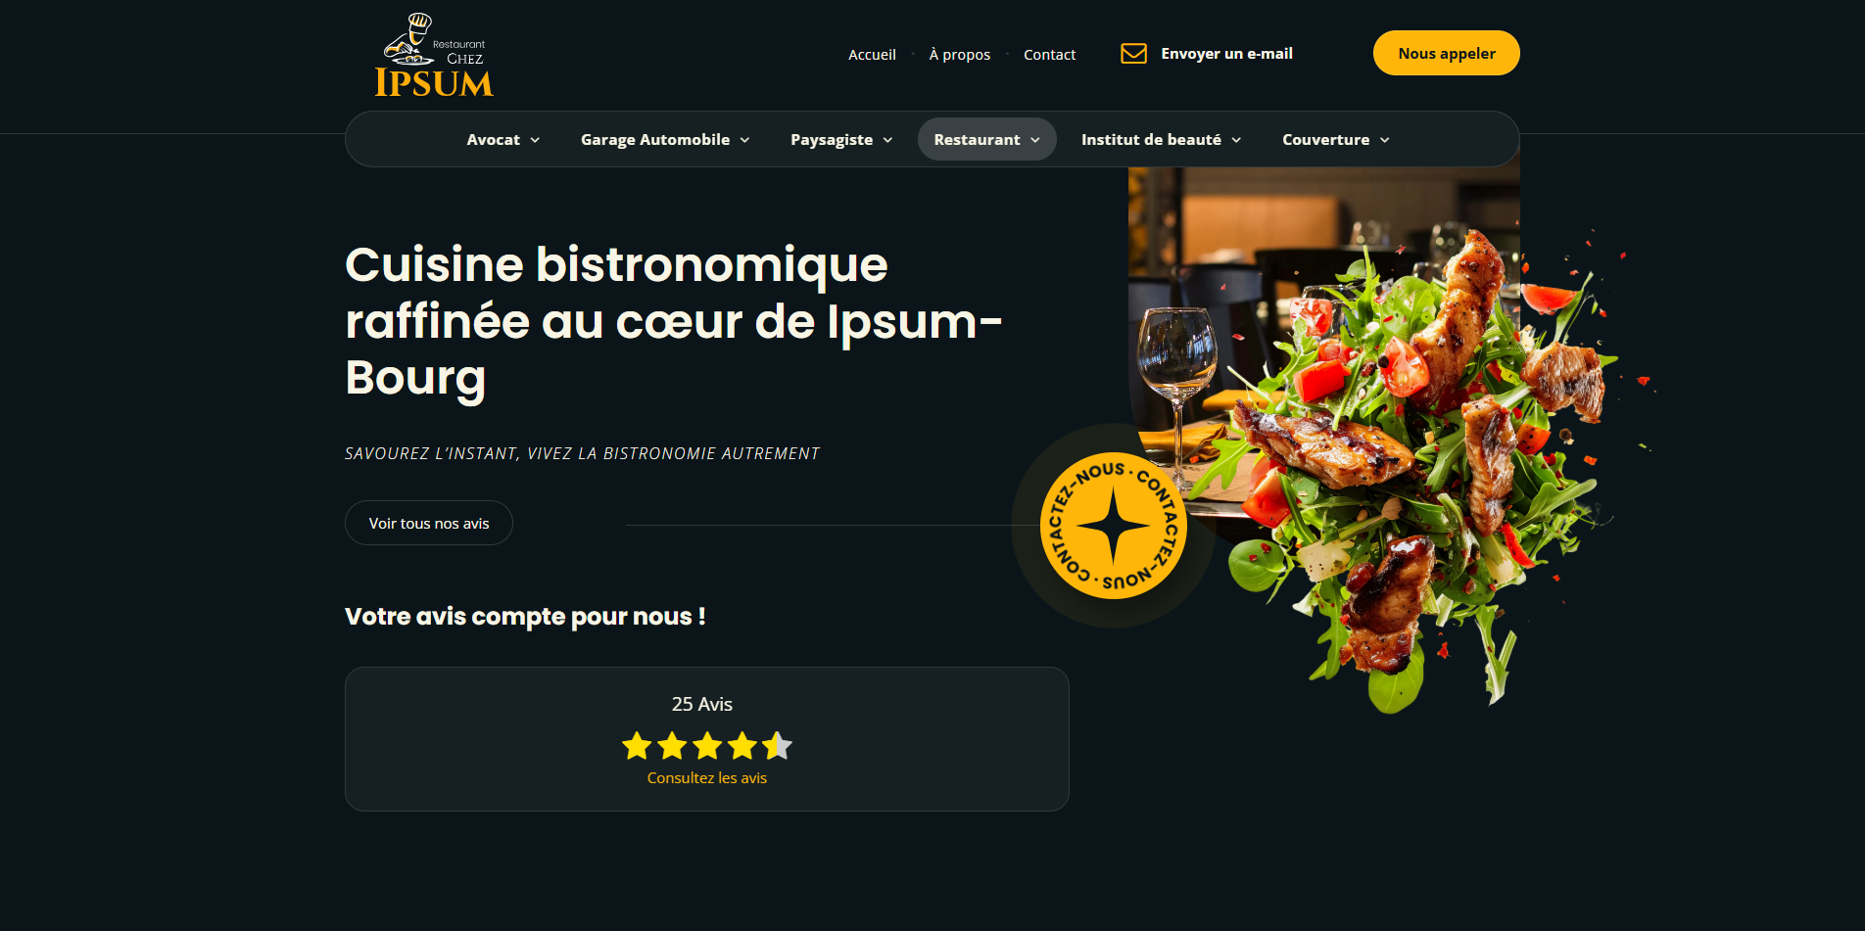Click the Voir tous nos avis button
This screenshot has width=1865, height=931.
coord(429,523)
